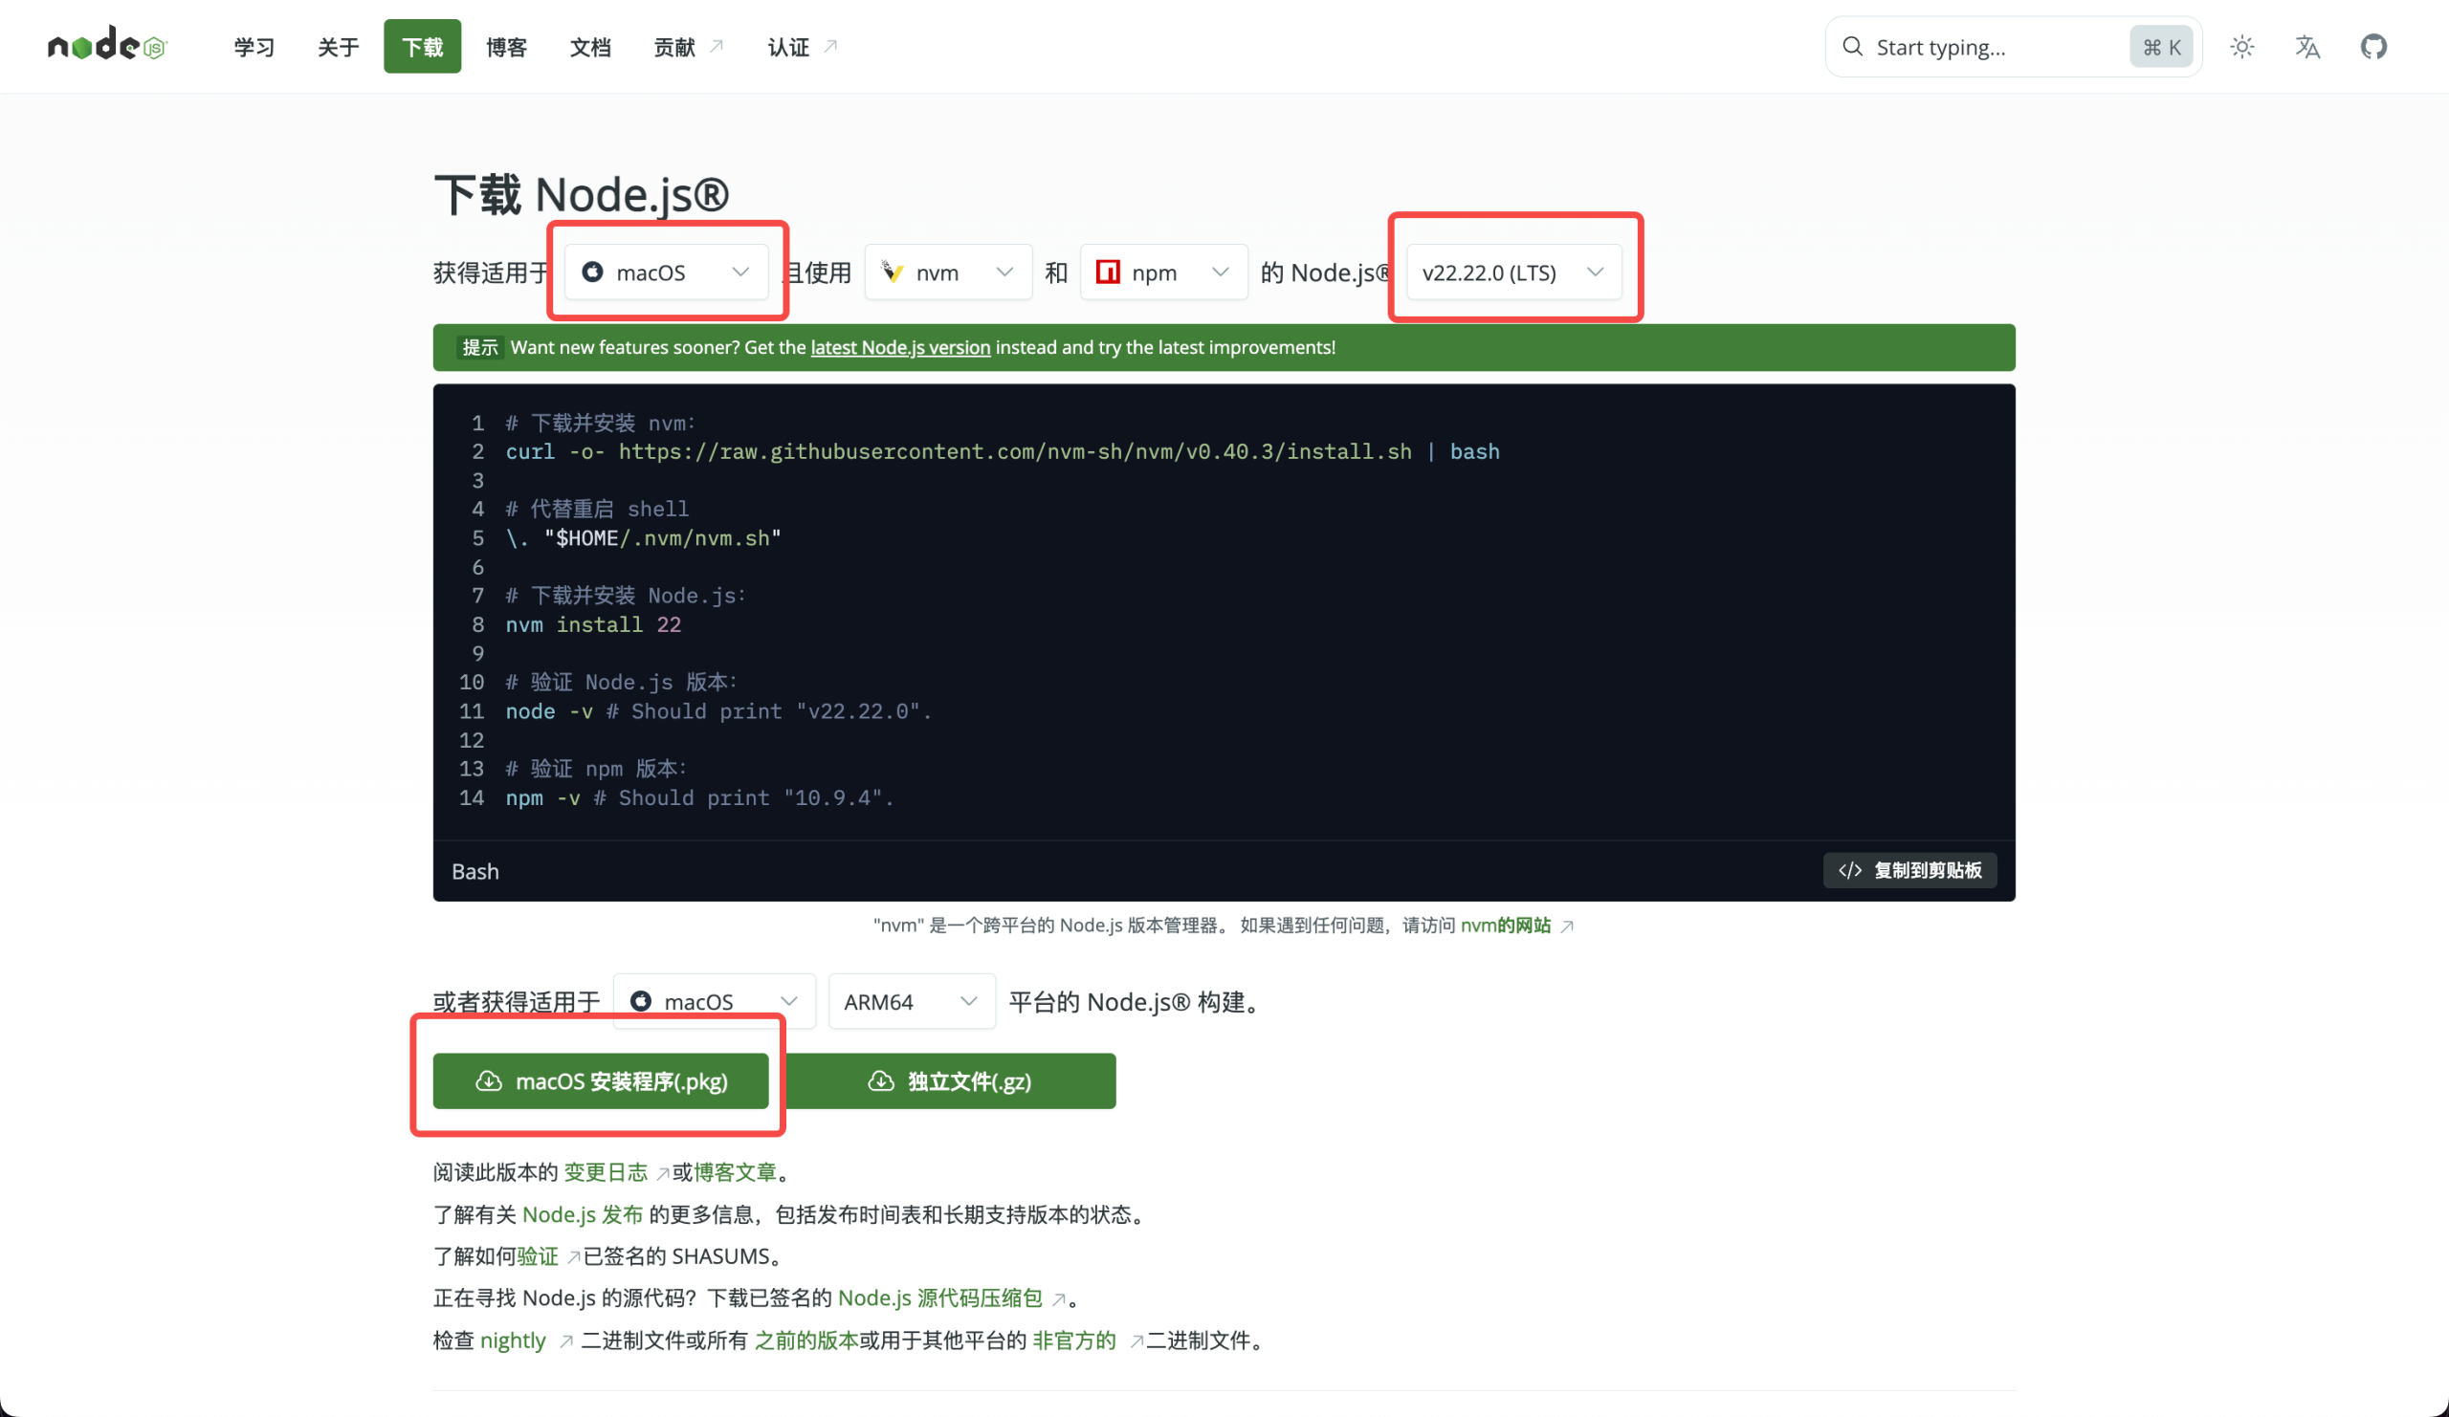
Task: Click the search magnifier icon
Action: coord(1853,47)
